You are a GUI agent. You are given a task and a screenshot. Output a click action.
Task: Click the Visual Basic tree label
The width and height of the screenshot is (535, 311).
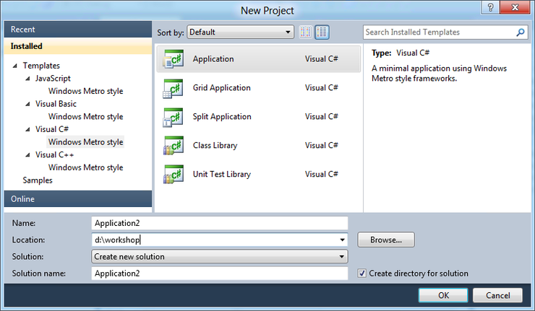pyautogui.click(x=56, y=104)
